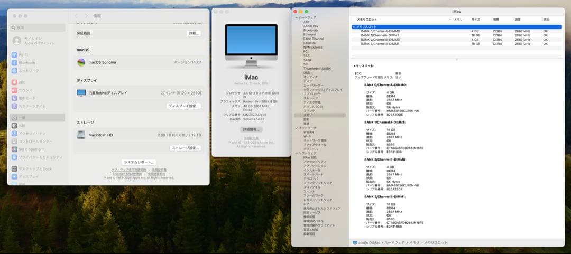Image resolution: width=571 pixels, height=254 pixels.
Task: Select BANK 1/ChannelA-DIMM1 row
Action: [457, 35]
